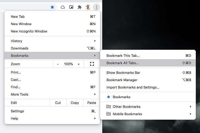Select Import Bookmarks and Settings…
200x133 pixels.
click(x=148, y=87)
